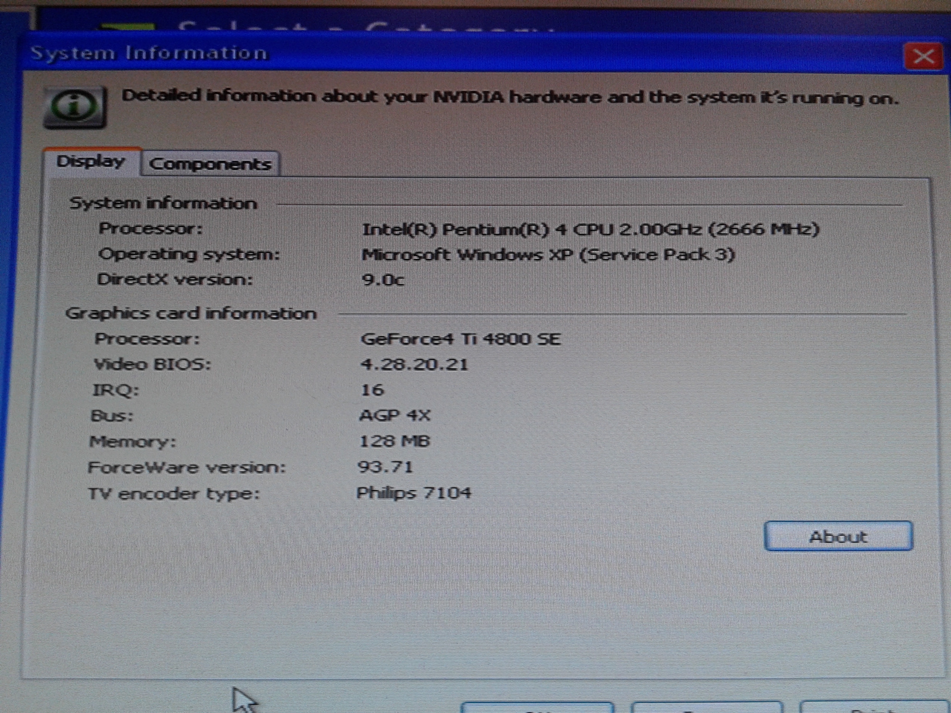Click the System information section heading
Viewport: 951px width, 713px height.
click(163, 203)
